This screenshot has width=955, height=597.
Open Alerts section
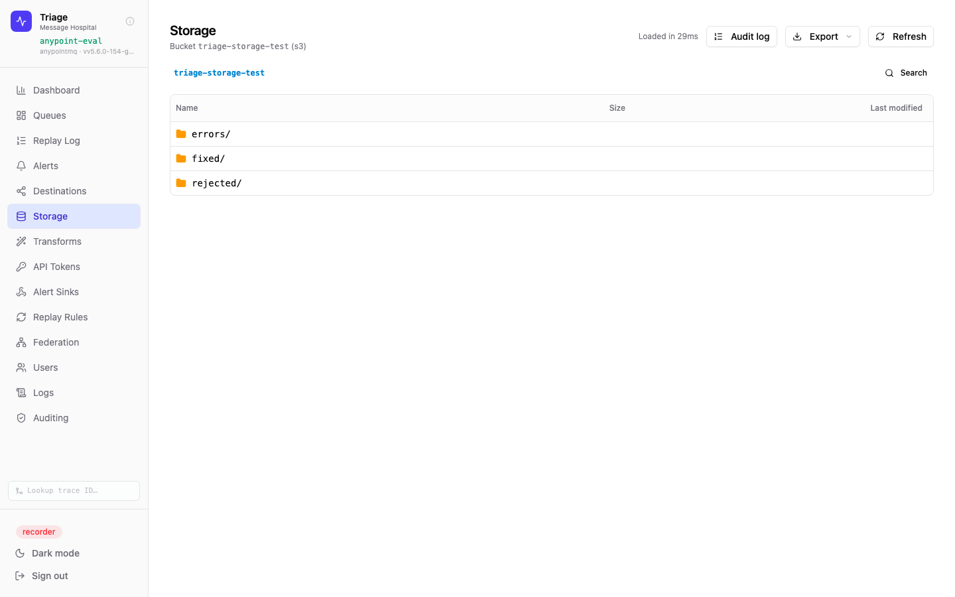tap(74, 166)
